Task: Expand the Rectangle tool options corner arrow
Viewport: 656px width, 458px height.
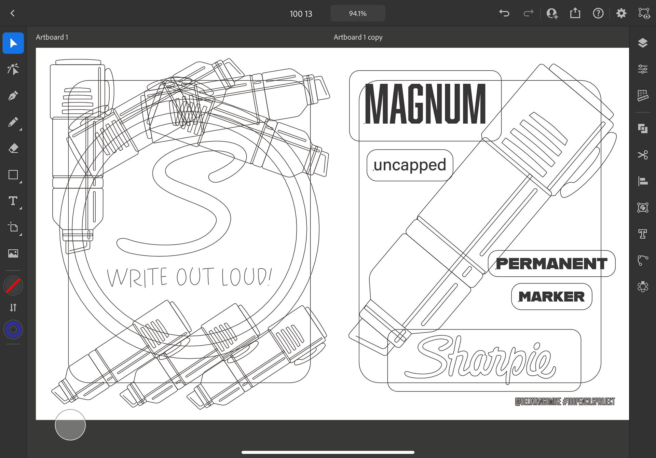Action: [x=20, y=182]
